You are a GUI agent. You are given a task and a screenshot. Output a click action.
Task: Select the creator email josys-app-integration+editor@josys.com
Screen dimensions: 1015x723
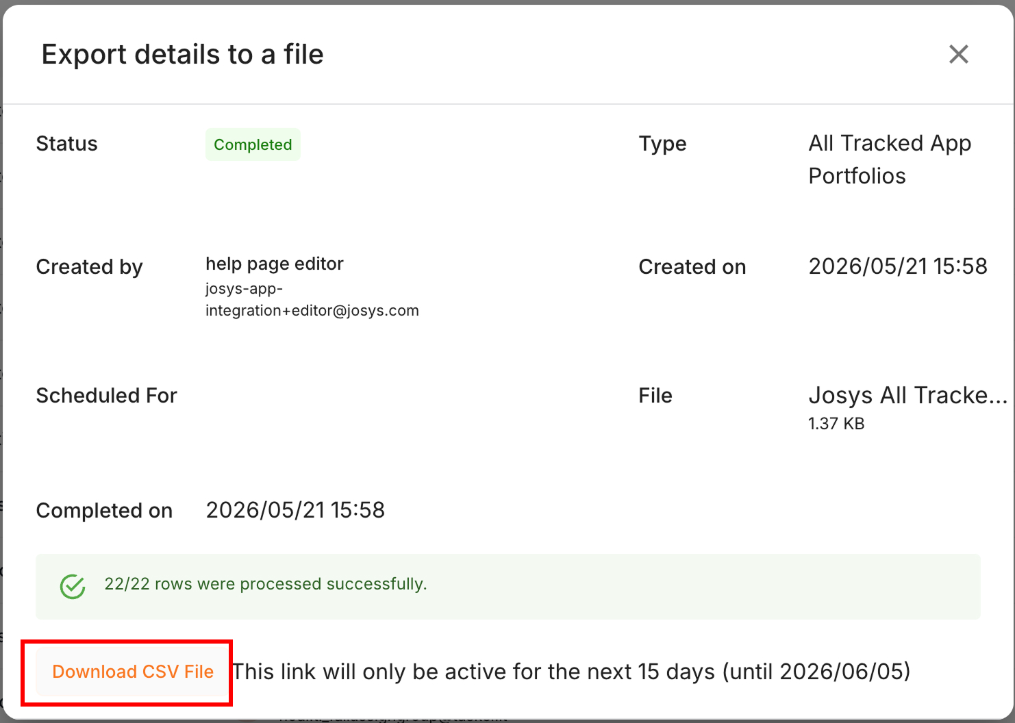pos(312,299)
